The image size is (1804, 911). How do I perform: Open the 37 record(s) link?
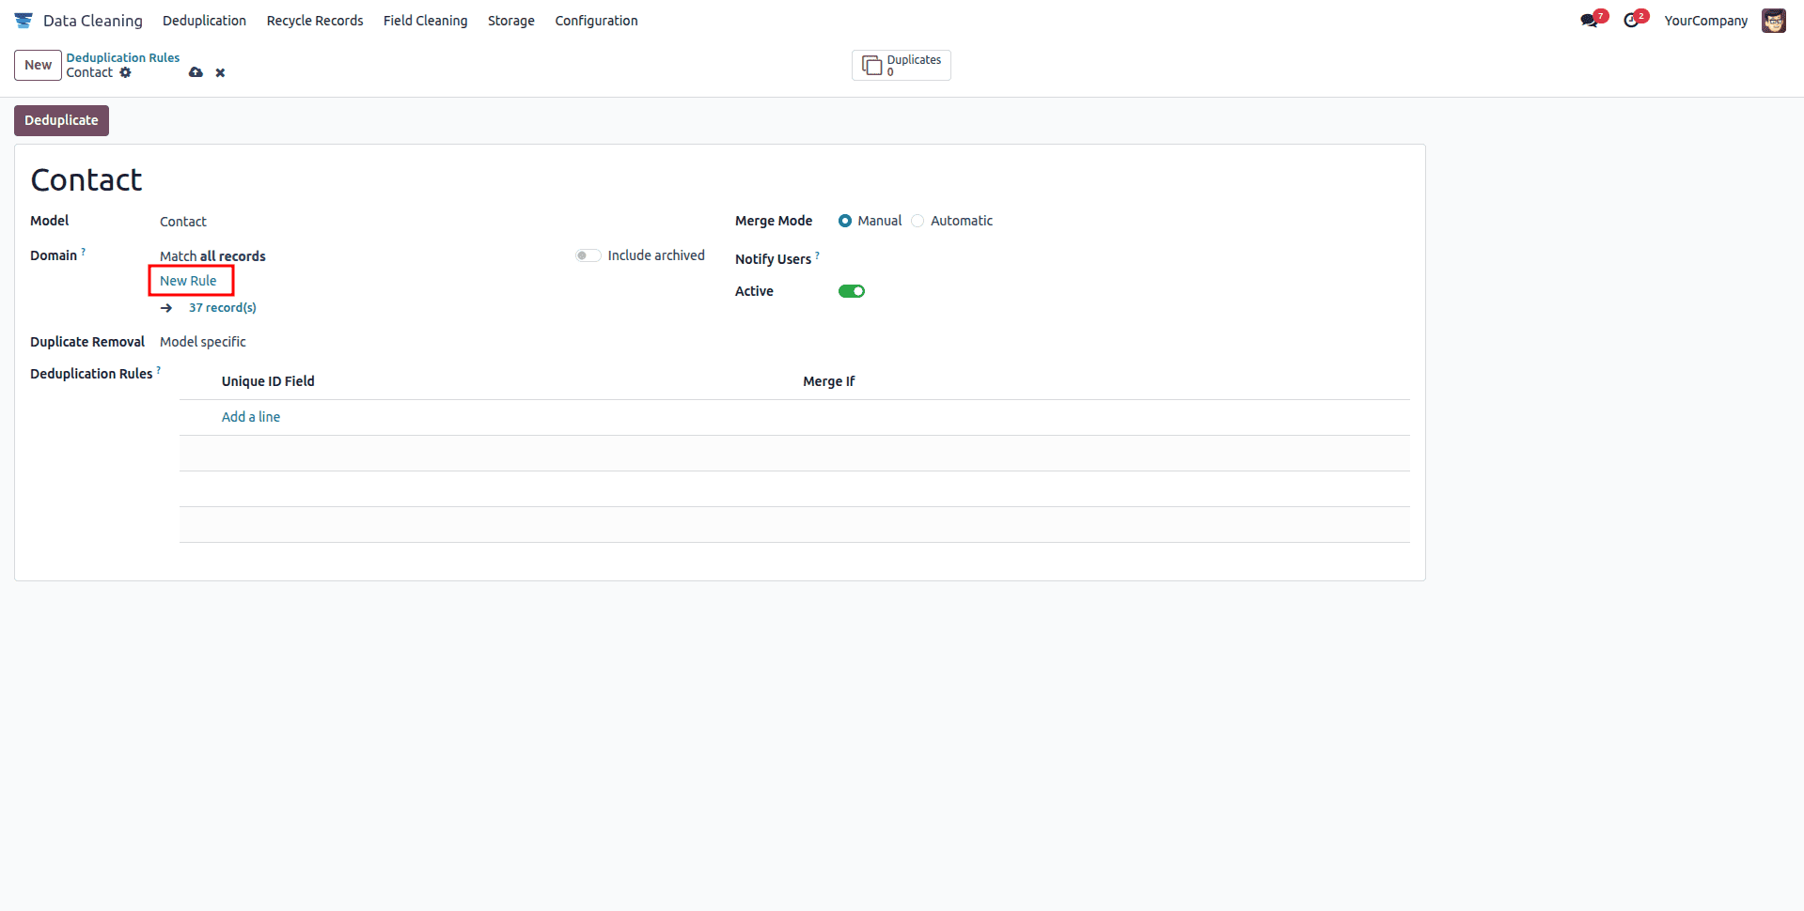pyautogui.click(x=222, y=307)
